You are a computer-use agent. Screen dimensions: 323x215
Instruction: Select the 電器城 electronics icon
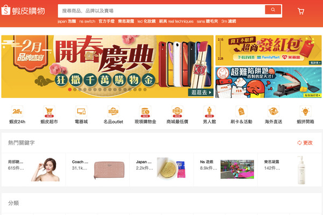[81, 111]
